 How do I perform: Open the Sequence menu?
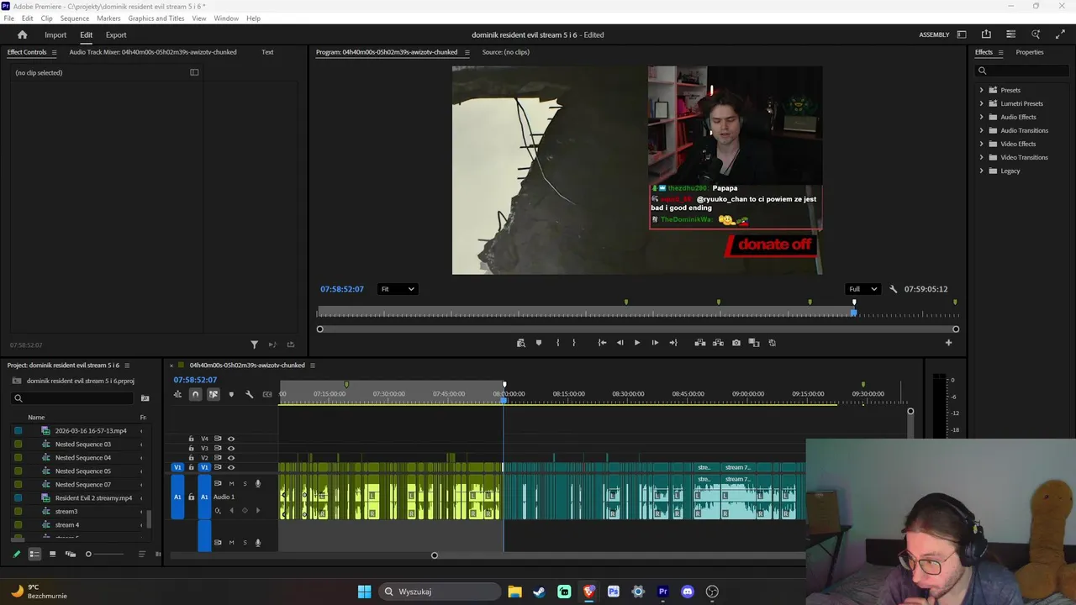point(75,18)
